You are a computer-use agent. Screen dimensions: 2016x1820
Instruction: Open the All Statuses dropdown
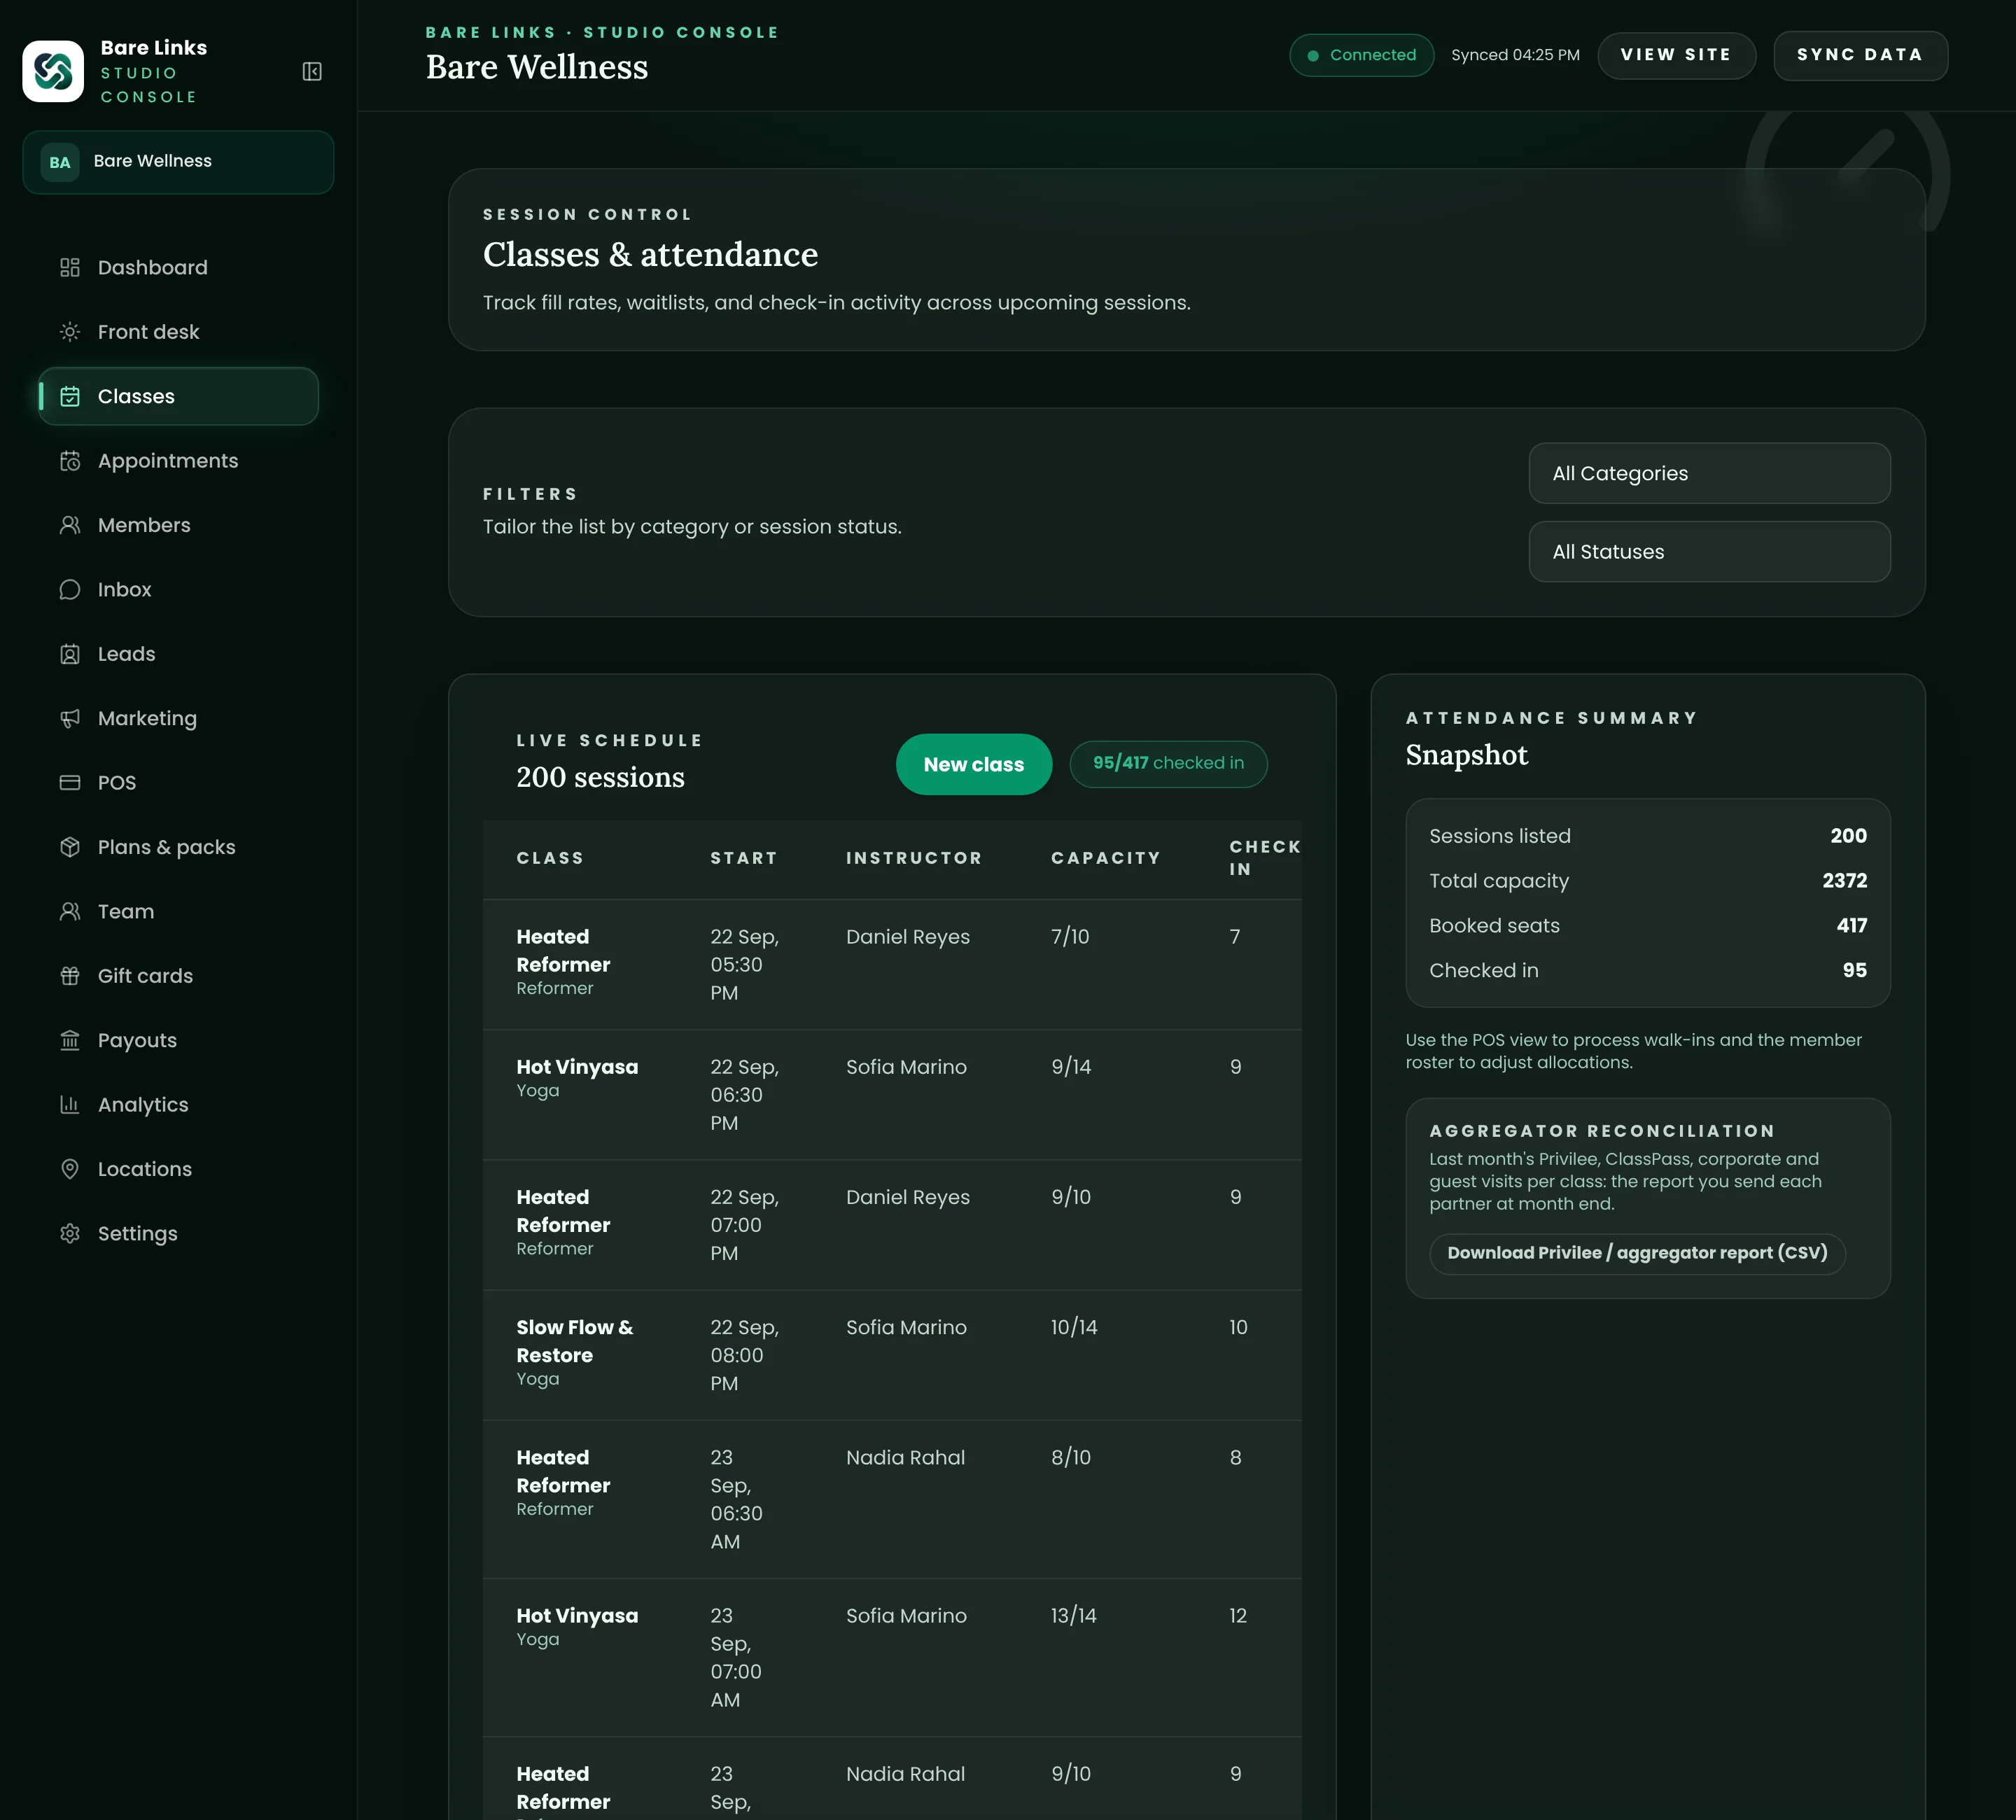tap(1709, 551)
